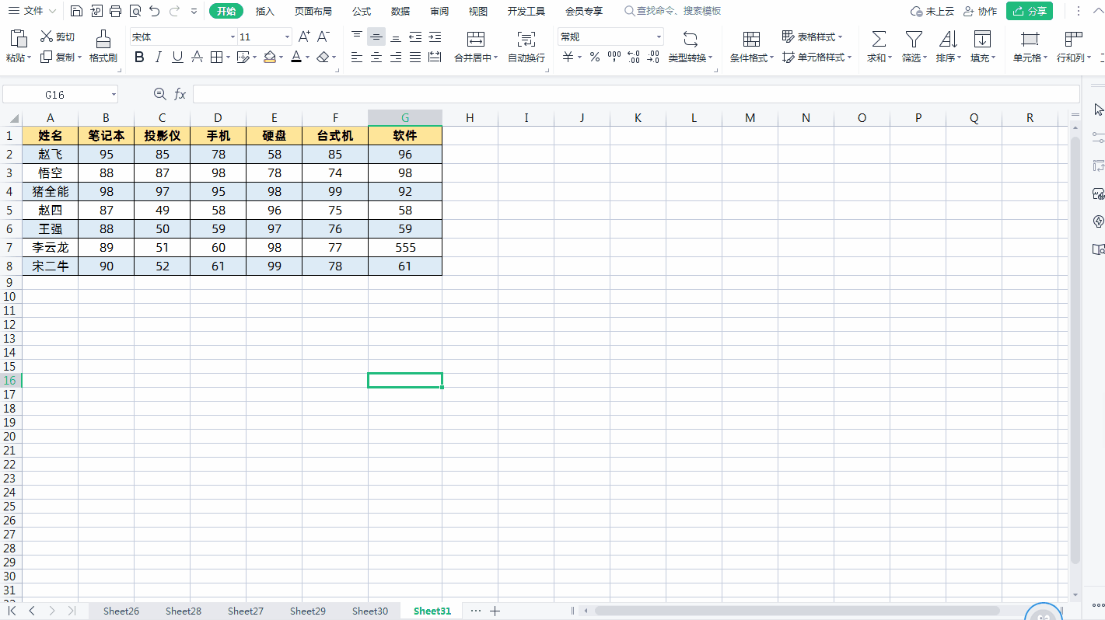Open the Insert (插入) tab
The width and height of the screenshot is (1105, 620).
click(265, 11)
